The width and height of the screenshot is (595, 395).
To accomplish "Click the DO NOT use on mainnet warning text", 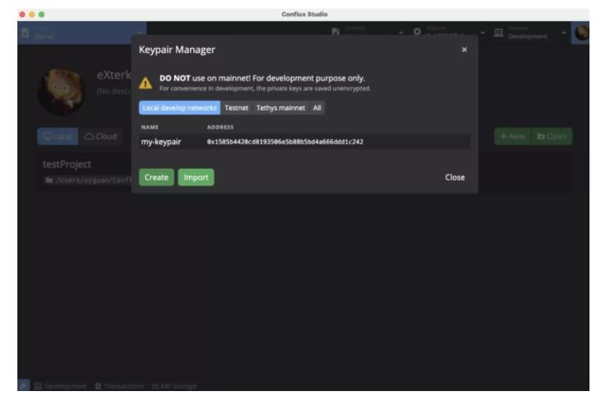I will (262, 78).
